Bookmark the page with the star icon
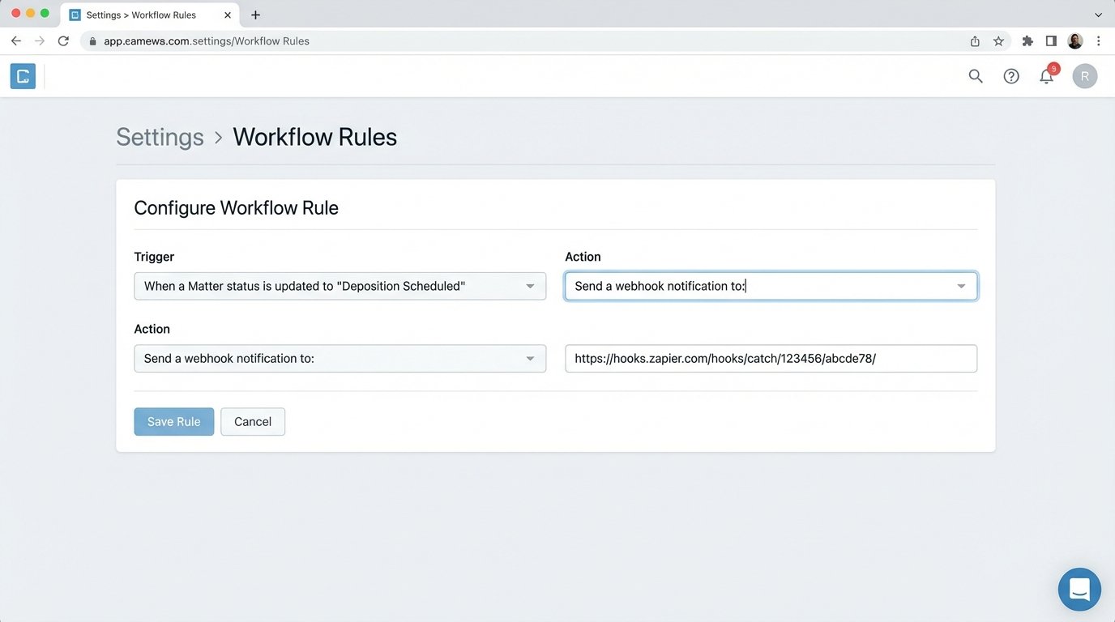Screen dimensions: 1115x622 click(x=998, y=40)
